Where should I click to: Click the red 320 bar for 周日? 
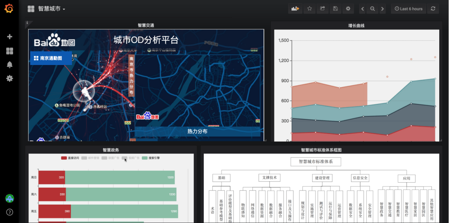[52, 177]
